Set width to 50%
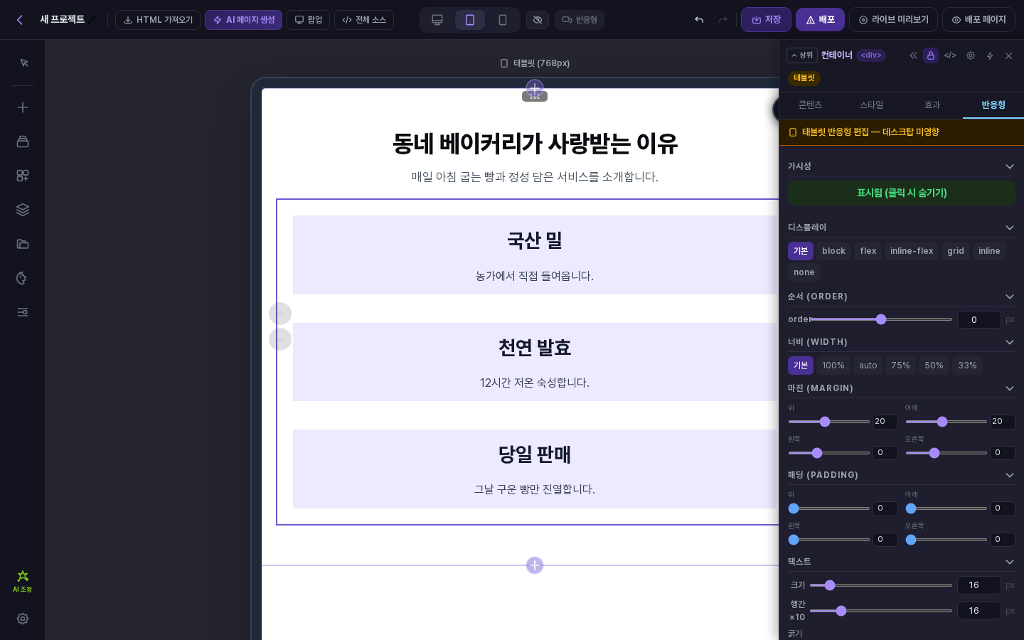 point(934,366)
